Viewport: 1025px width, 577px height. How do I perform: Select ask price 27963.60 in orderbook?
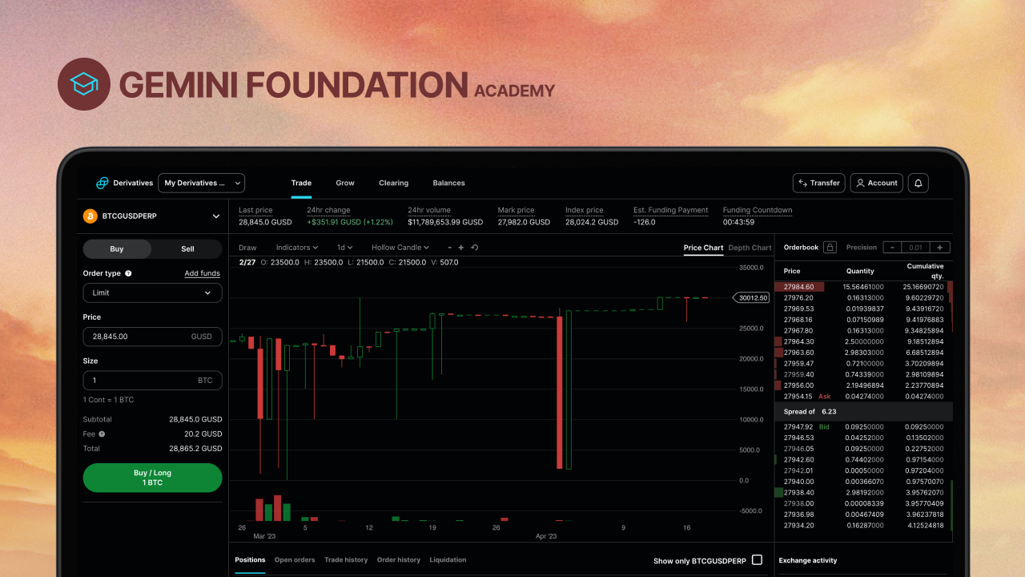tap(798, 353)
